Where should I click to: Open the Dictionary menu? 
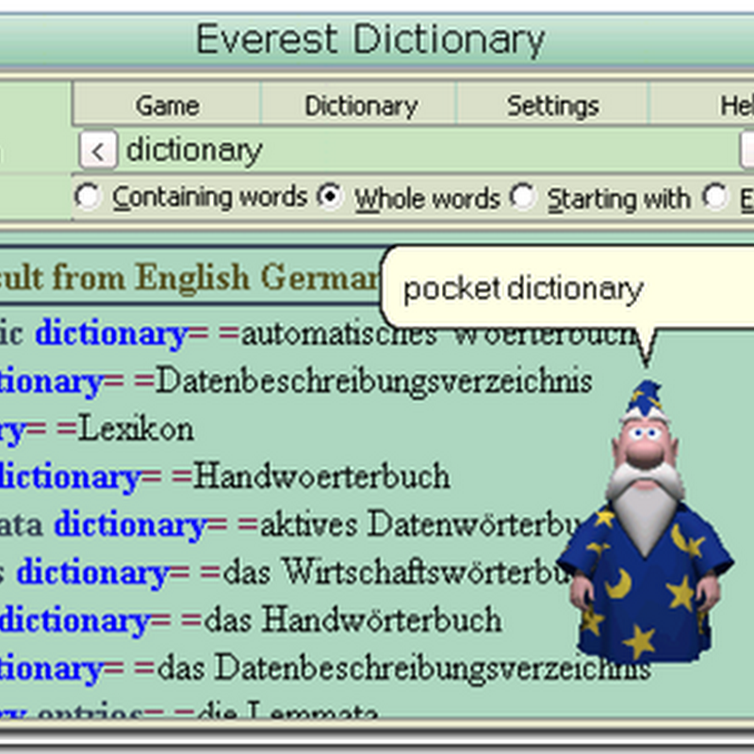click(x=361, y=106)
